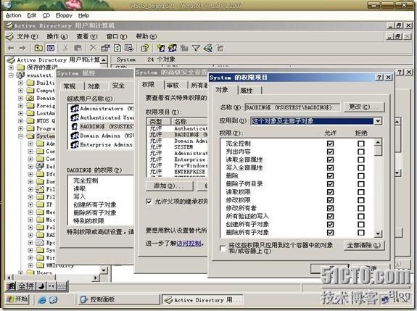Expand the Computers tree node
The width and height of the screenshot is (417, 311).
(21, 91)
